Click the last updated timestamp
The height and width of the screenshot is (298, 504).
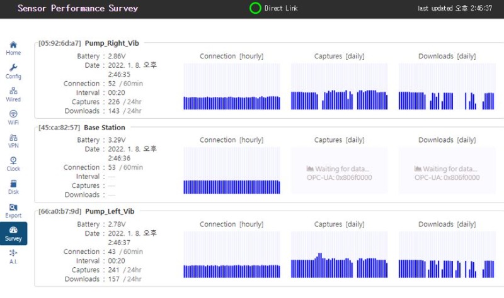pos(455,8)
